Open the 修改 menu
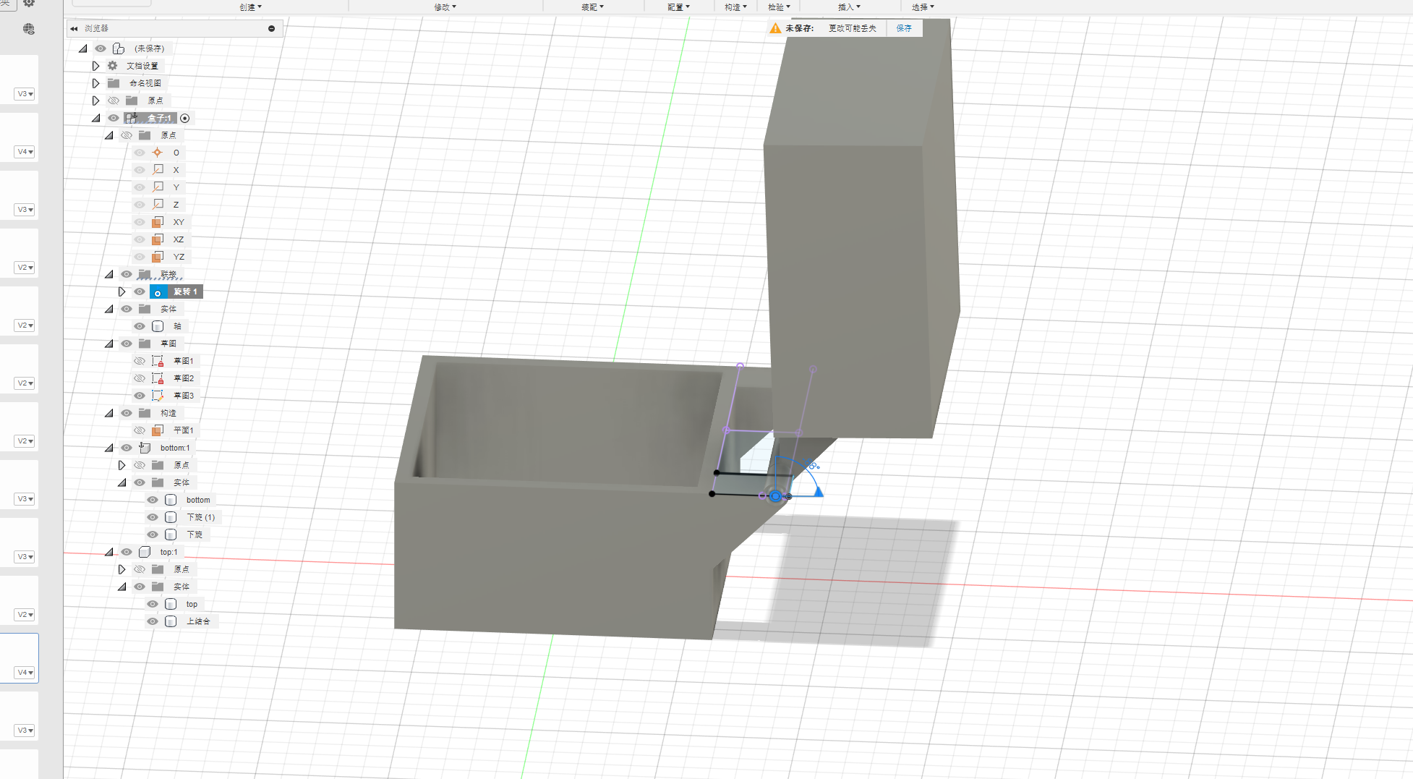The image size is (1413, 779). (x=445, y=7)
